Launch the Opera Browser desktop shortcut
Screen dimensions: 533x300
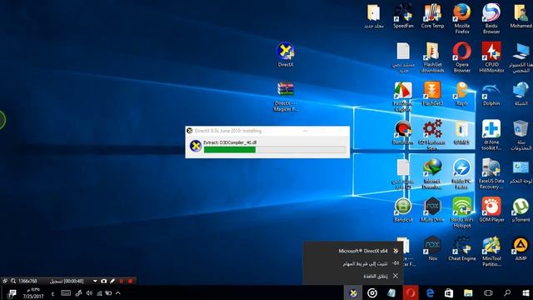(x=462, y=57)
